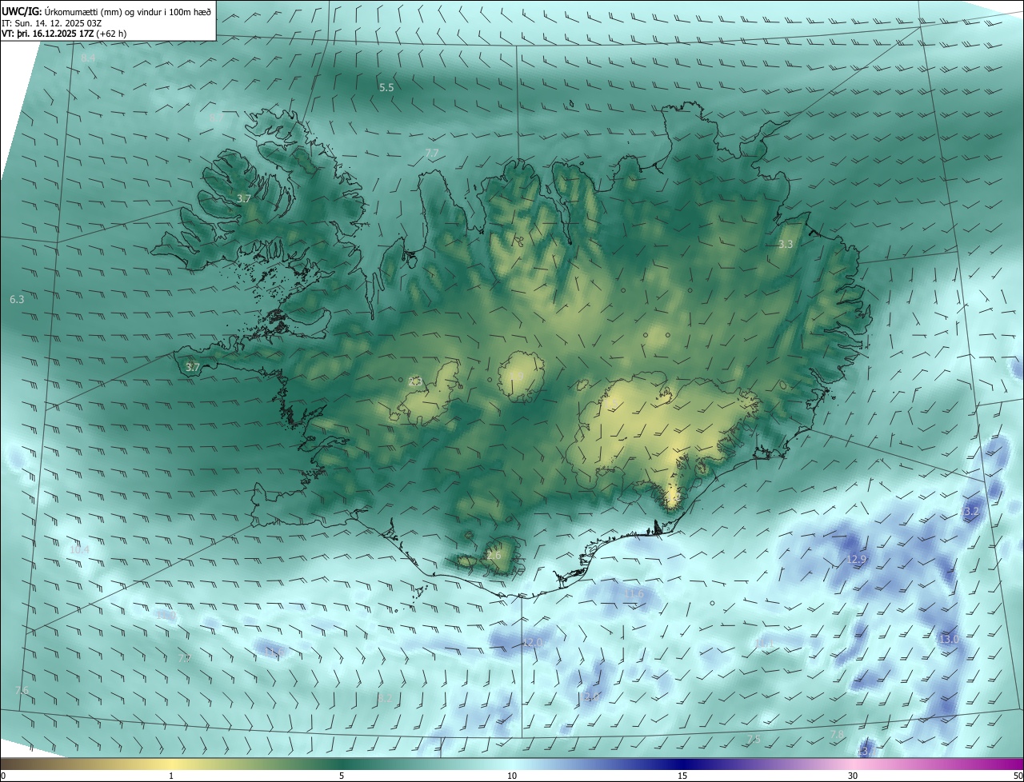
Task: Select the 10 tick on the color scale
Action: click(x=512, y=776)
